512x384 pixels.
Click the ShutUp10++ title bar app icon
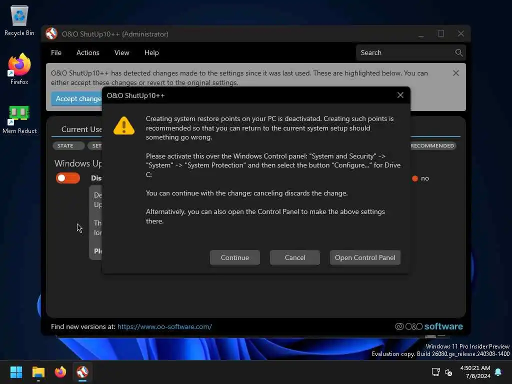click(x=51, y=33)
